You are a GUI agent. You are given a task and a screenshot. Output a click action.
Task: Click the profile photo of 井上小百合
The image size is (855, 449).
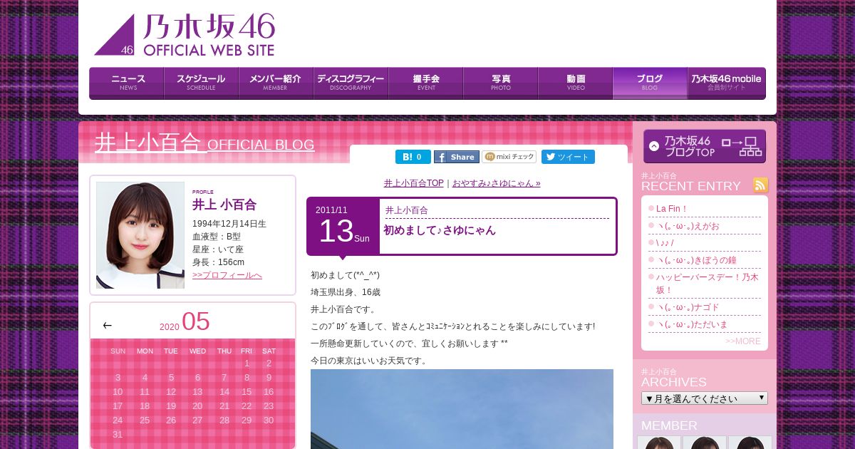point(140,235)
